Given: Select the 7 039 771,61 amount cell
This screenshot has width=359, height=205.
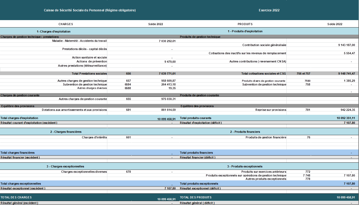Looking at the screenshot, I should tap(164, 73).
